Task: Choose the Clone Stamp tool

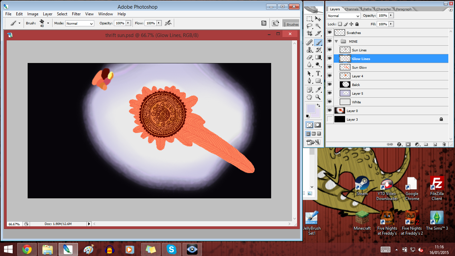Action: pyautogui.click(x=309, y=50)
